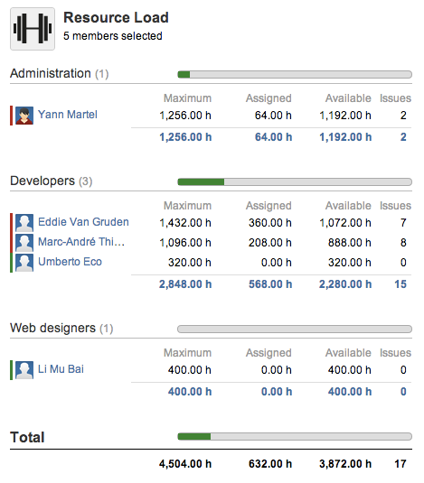Click Umberto Eco's avatar icon
Viewport: 424px width, 483px height.
[24, 263]
